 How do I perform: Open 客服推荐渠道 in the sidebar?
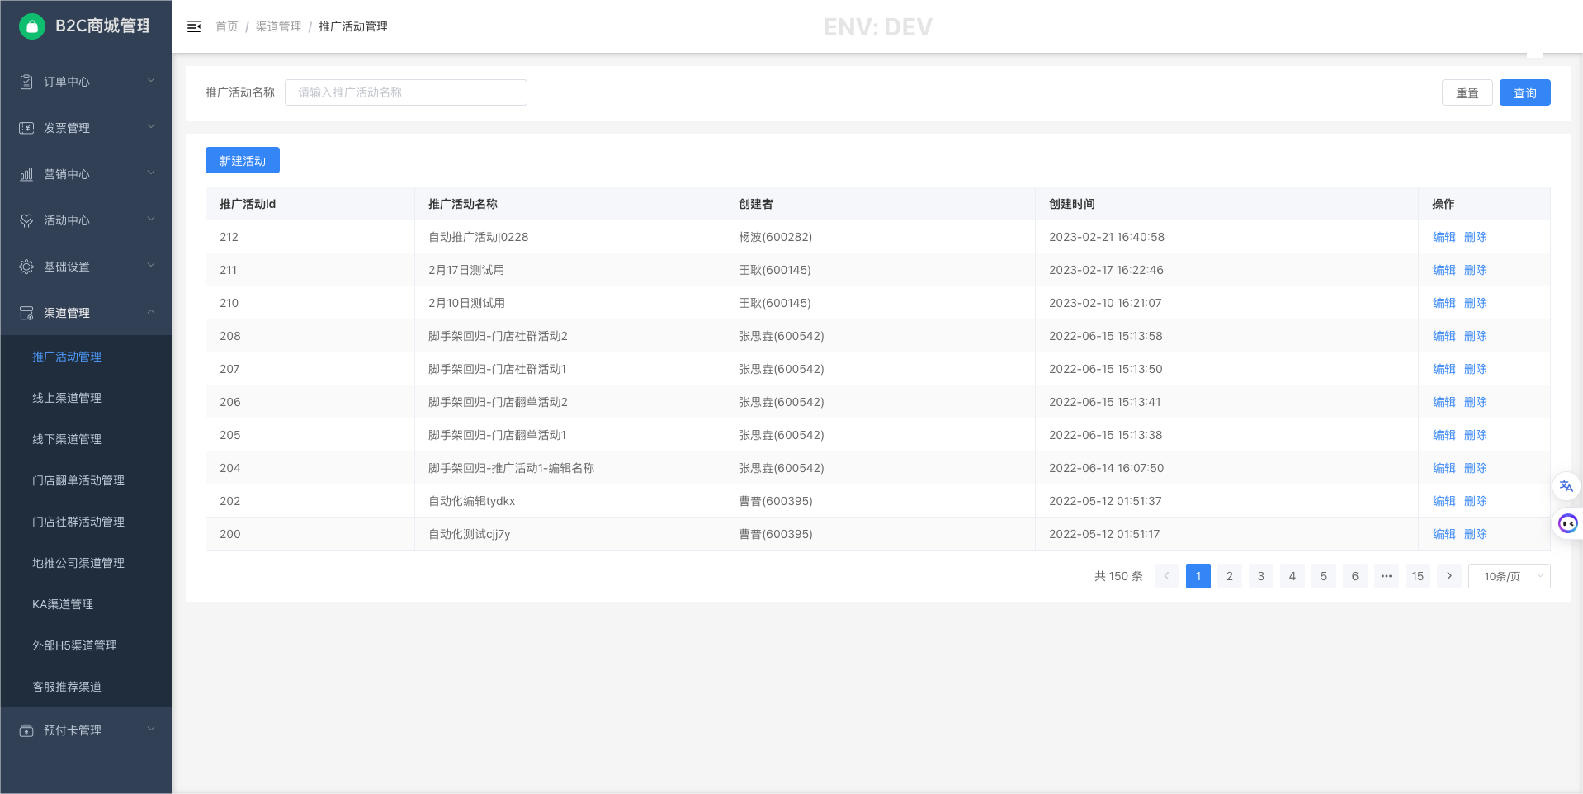coord(67,687)
